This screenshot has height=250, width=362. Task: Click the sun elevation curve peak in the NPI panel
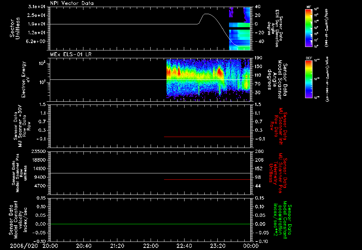click(206, 14)
